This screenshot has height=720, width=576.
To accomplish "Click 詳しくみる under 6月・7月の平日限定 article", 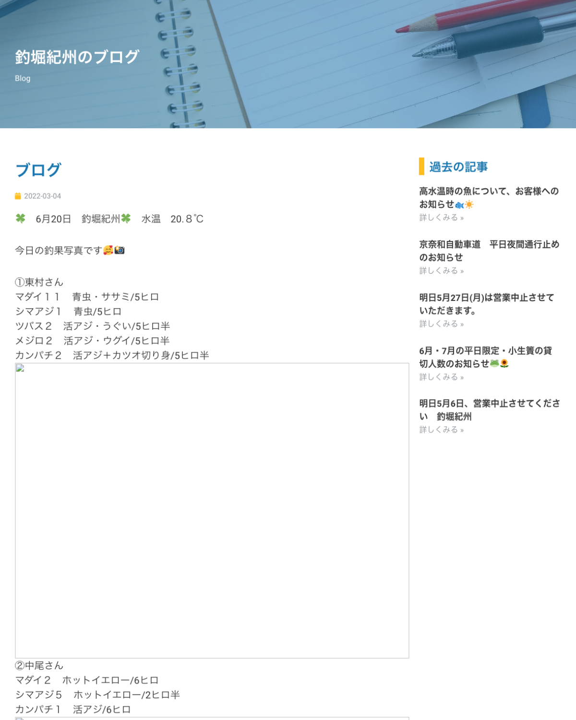I will tap(442, 377).
